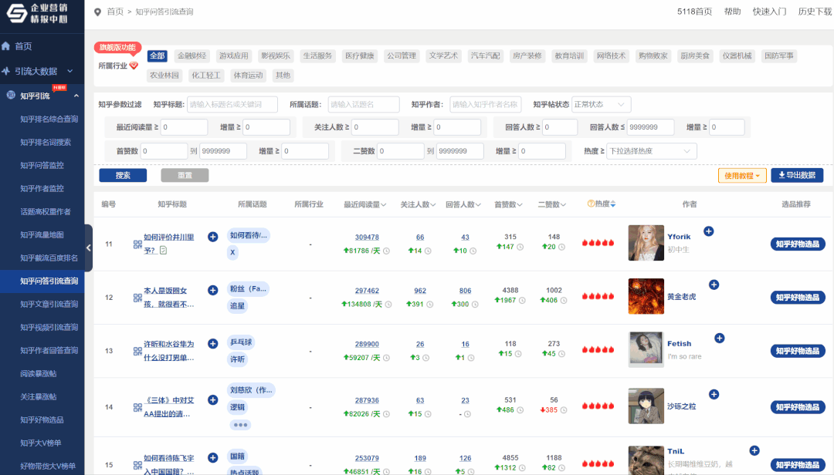This screenshot has width=834, height=475.
Task: Collapse the 知乎引流 sidebar group
Action: click(x=76, y=96)
